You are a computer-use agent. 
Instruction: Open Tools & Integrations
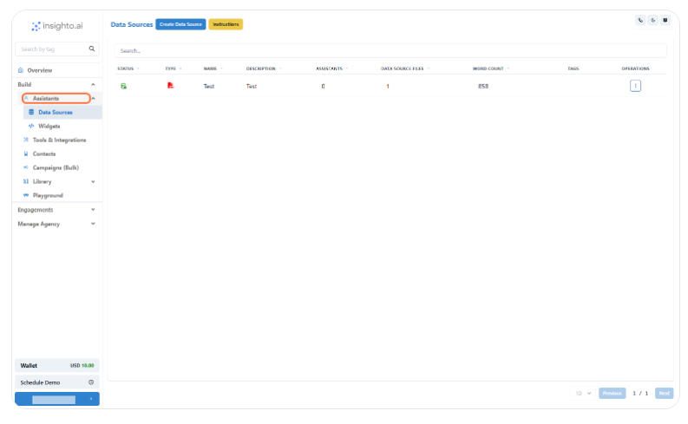coord(59,140)
